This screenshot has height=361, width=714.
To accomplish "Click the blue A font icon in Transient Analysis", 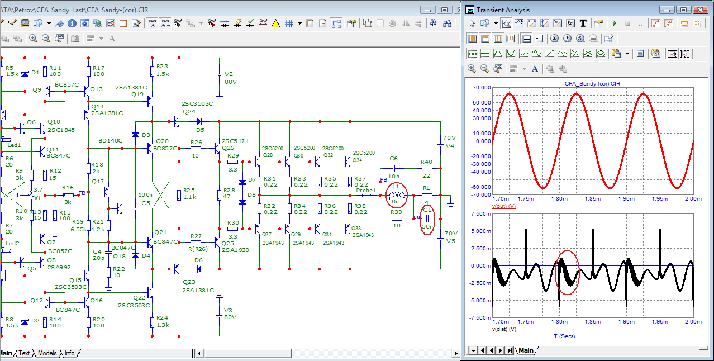I will (535, 69).
